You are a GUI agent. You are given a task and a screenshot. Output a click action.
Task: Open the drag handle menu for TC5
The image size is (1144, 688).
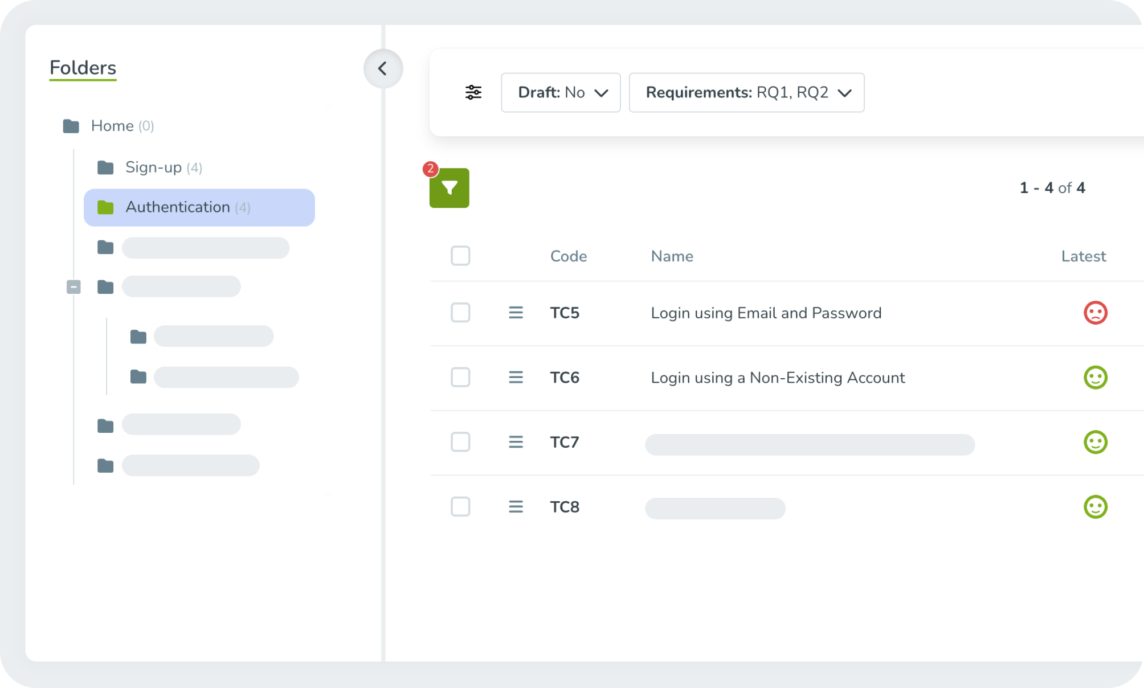click(x=516, y=312)
